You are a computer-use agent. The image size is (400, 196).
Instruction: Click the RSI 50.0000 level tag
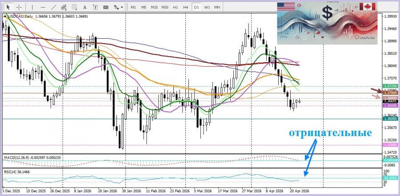[x=391, y=178]
